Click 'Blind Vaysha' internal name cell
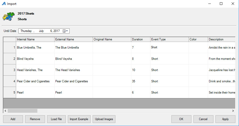This screenshot has height=126, width=239. pyautogui.click(x=35, y=59)
